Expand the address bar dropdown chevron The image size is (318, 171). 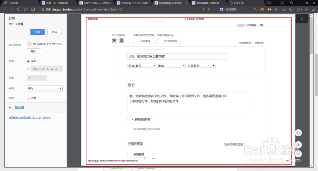[x=214, y=9]
